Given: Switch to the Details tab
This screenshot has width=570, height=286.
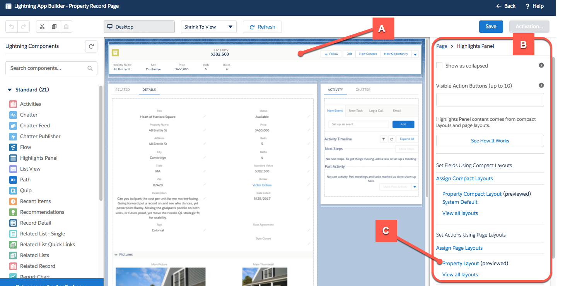Looking at the screenshot, I should point(149,90).
